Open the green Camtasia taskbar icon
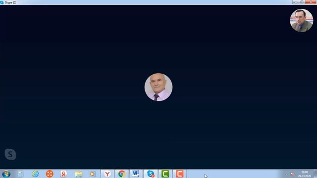This screenshot has height=178, width=317. pos(165,174)
